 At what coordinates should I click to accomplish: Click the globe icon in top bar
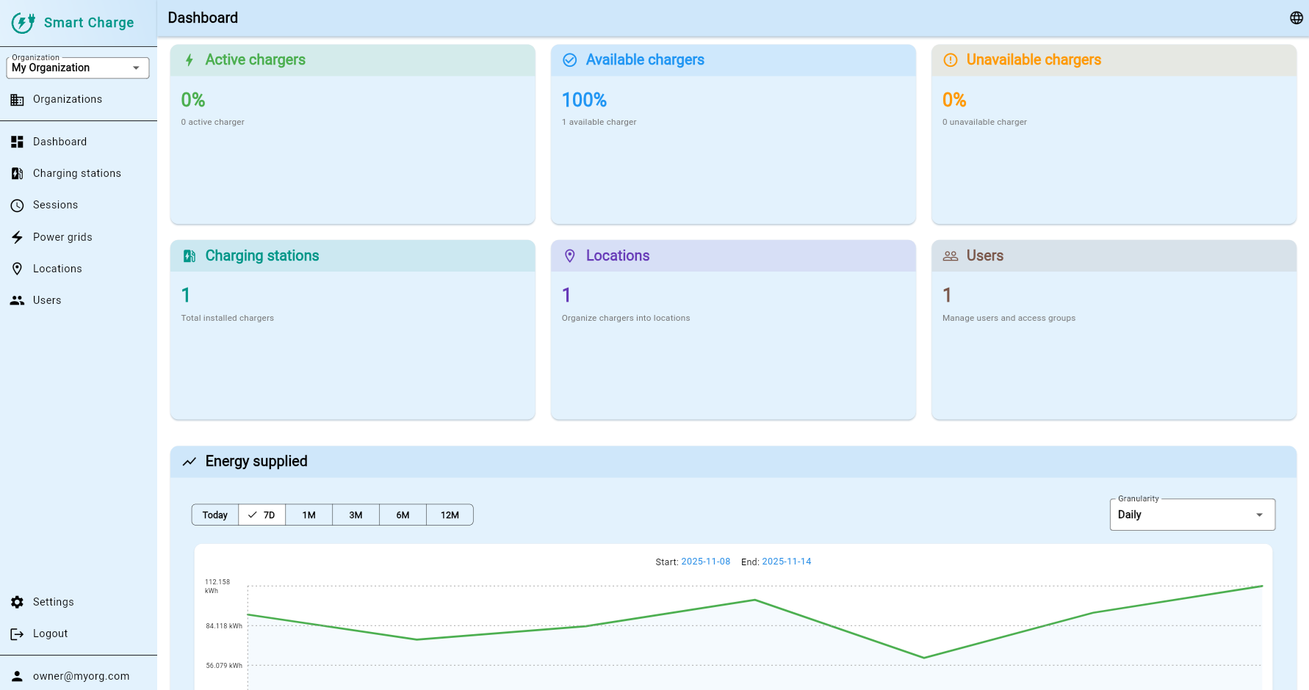tap(1296, 17)
